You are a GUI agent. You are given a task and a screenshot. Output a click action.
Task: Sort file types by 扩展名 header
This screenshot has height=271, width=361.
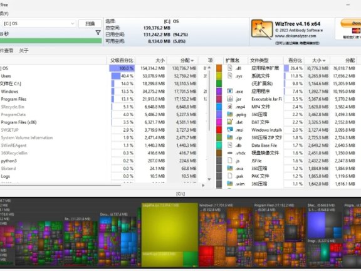coord(235,60)
